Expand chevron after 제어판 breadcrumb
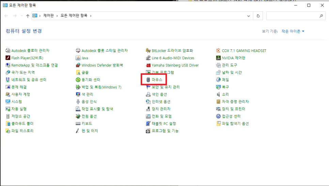Image resolution: width=329 pixels, height=186 pixels. (57, 16)
